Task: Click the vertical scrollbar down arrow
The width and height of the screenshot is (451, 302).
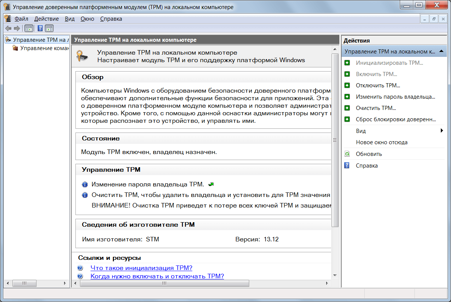Action: [x=334, y=276]
